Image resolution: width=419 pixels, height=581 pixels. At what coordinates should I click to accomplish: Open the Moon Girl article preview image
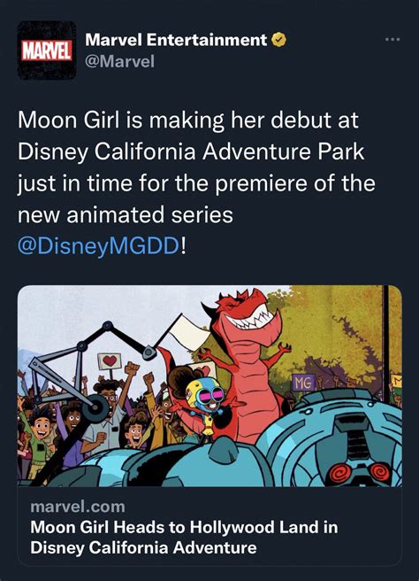[209, 386]
